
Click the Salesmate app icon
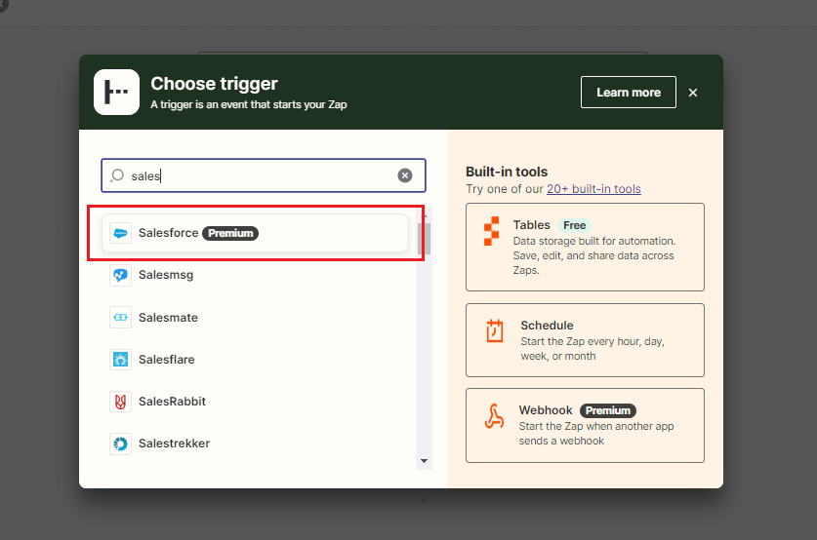coord(120,318)
